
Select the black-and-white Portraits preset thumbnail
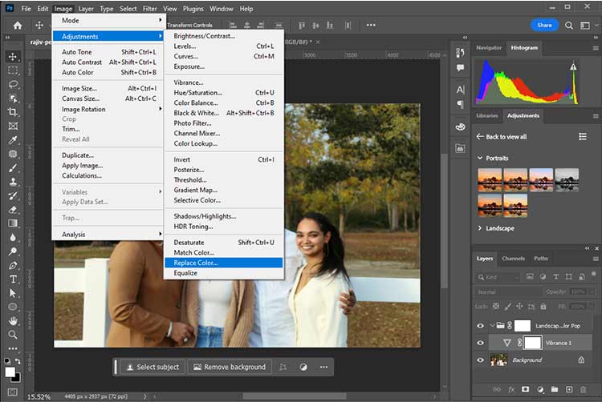pyautogui.click(x=567, y=179)
